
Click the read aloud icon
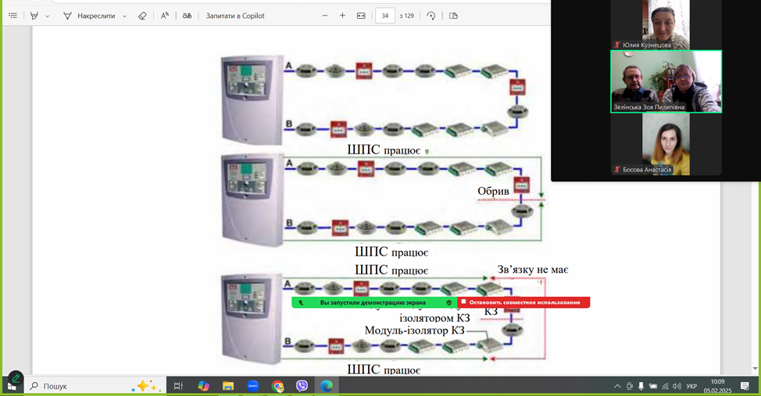tap(165, 16)
